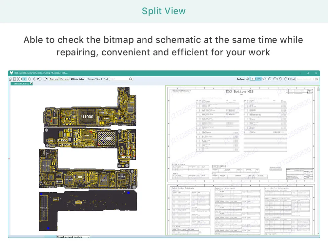Select the U1000 chip on the bitmap
328x248 pixels.
pos(87,117)
